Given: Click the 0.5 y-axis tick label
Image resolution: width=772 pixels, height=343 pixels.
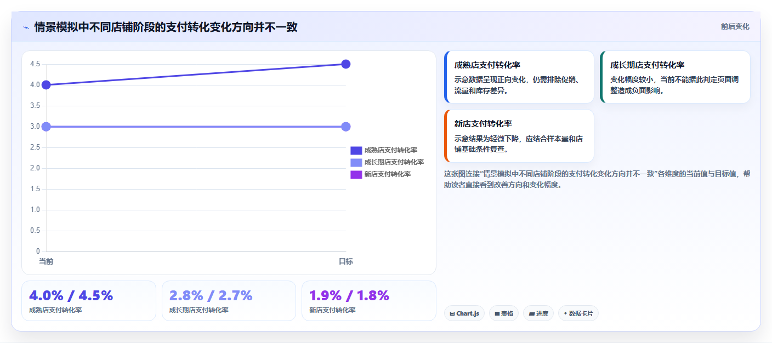Looking at the screenshot, I should tap(35, 231).
